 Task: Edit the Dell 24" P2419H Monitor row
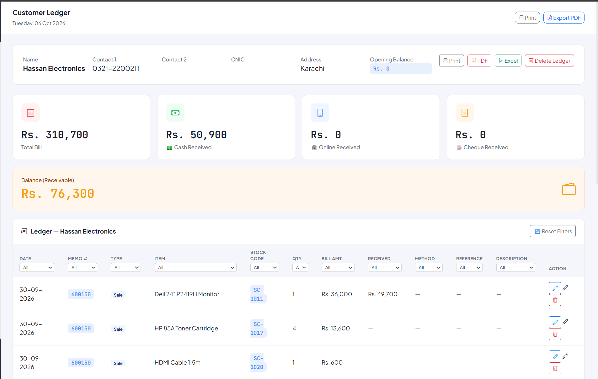(x=555, y=288)
